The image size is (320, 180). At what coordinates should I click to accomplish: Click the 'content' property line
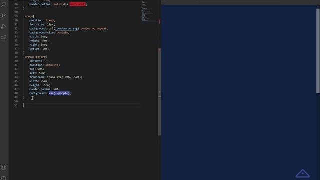[39, 61]
